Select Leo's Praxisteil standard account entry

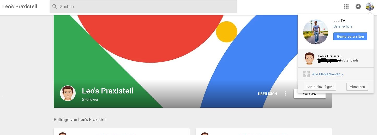point(337,59)
